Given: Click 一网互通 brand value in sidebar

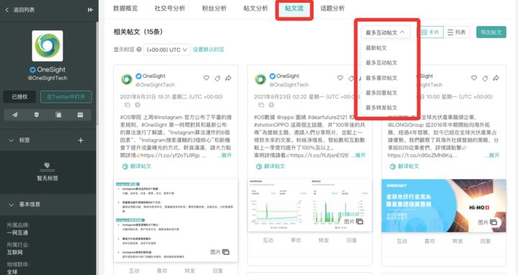Looking at the screenshot, I should coord(17,233).
